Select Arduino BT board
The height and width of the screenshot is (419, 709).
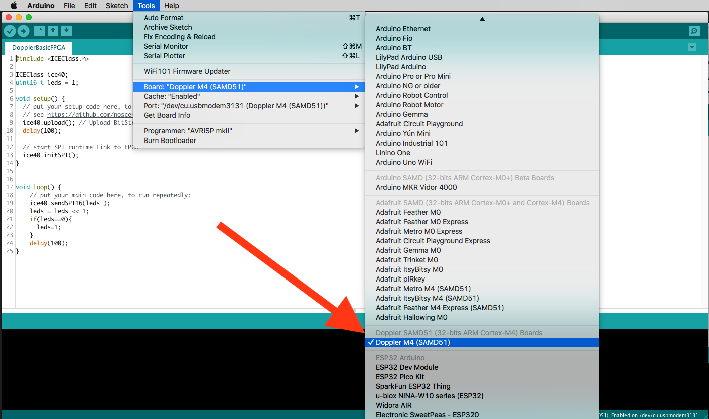(x=482, y=48)
